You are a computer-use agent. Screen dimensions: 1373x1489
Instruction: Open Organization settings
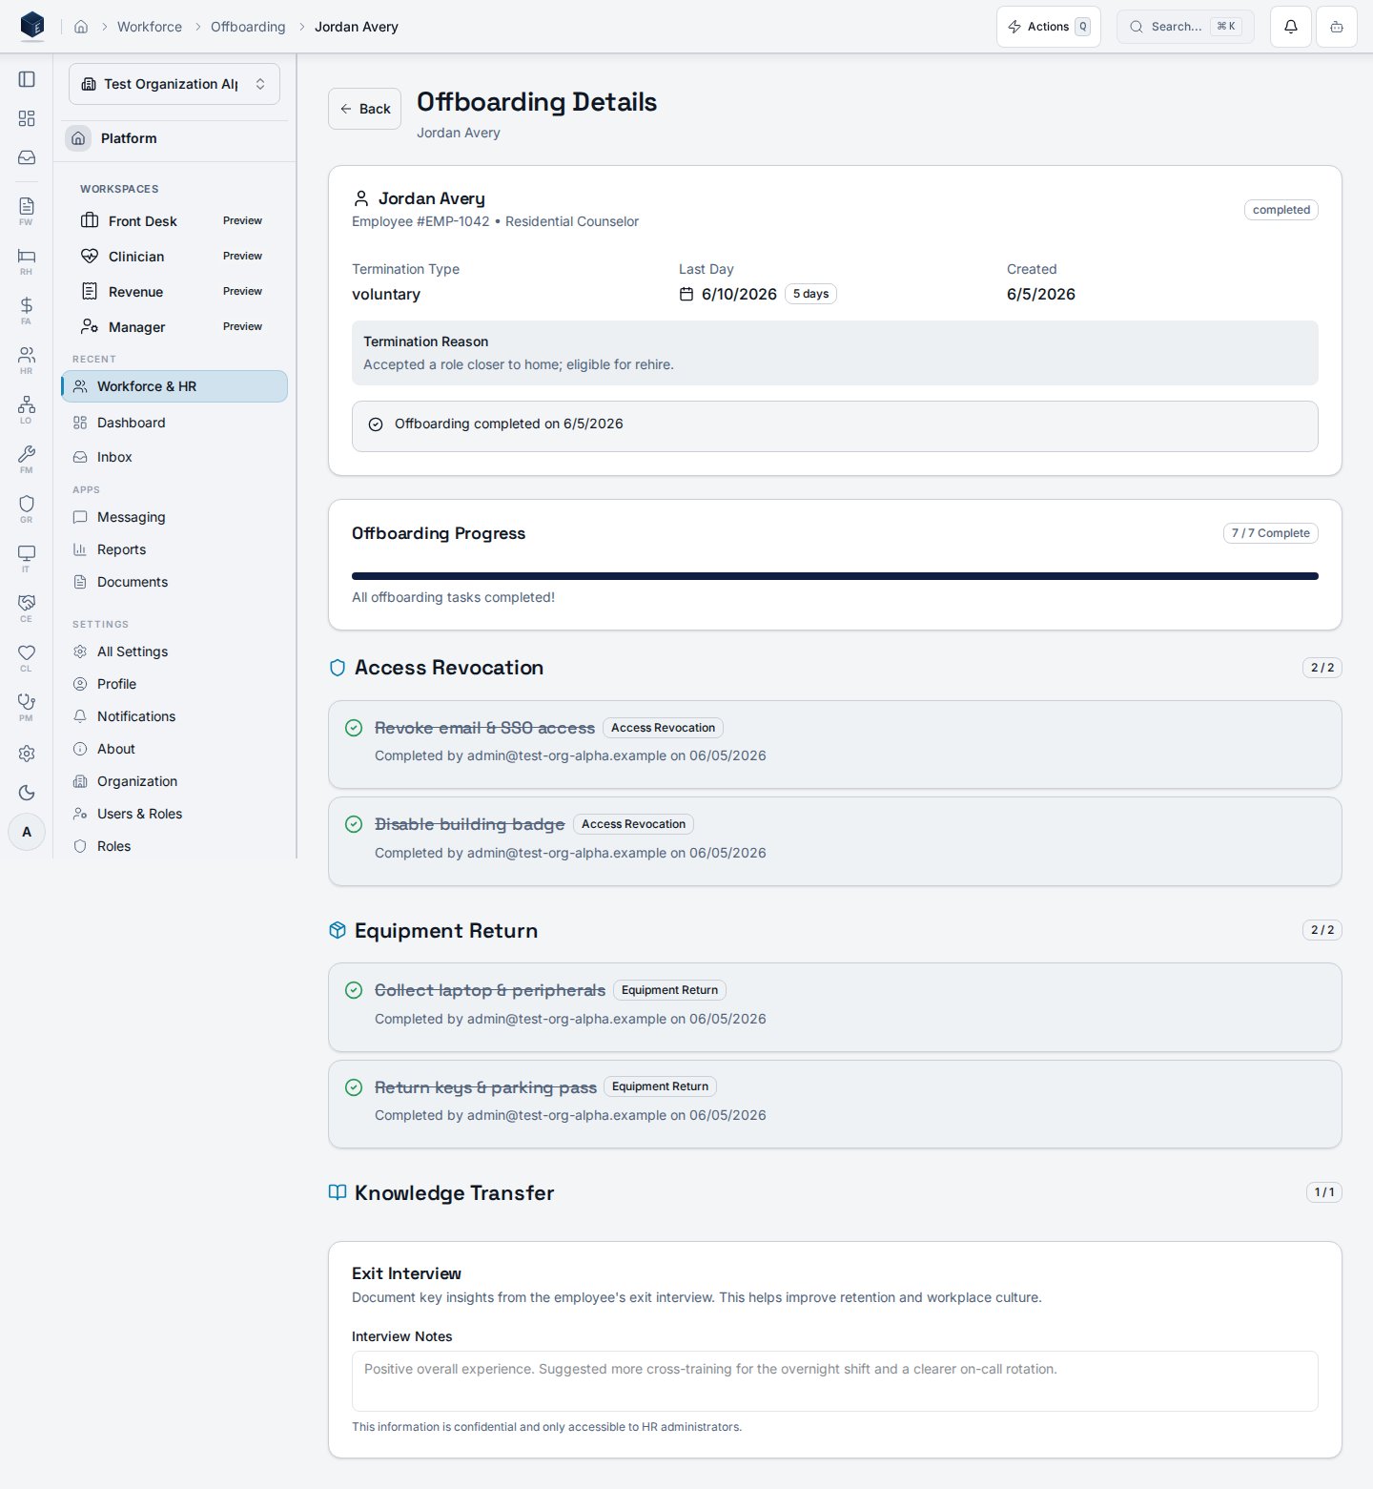pyautogui.click(x=174, y=781)
